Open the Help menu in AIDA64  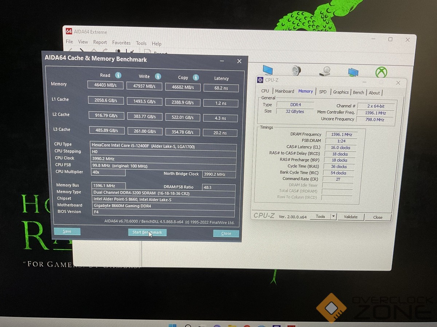tap(157, 44)
